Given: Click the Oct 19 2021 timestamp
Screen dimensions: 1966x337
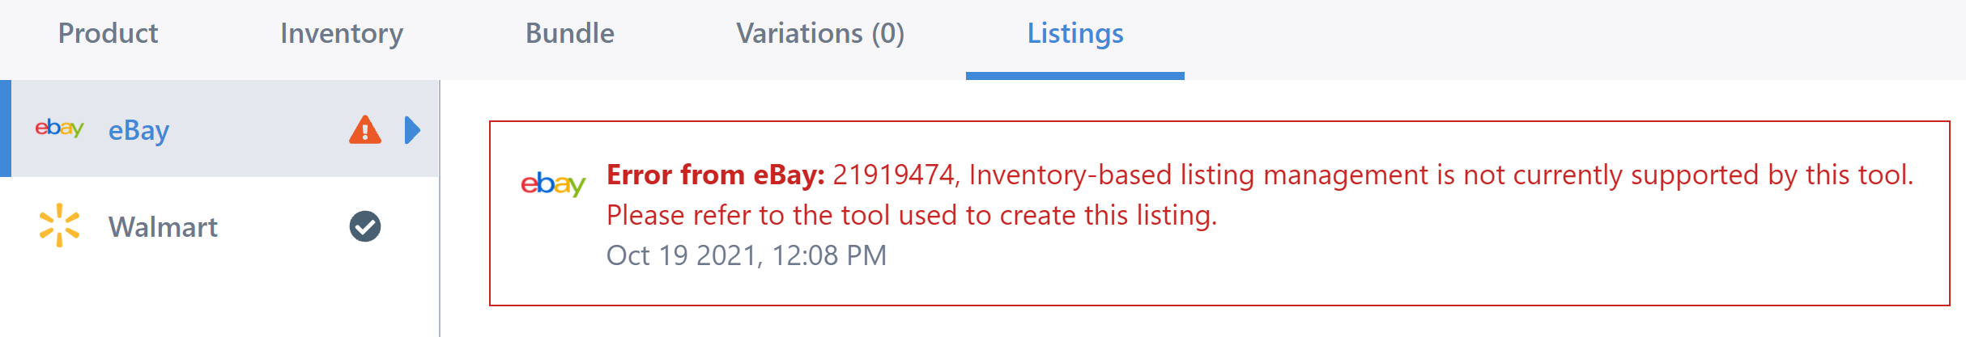Looking at the screenshot, I should tap(747, 255).
